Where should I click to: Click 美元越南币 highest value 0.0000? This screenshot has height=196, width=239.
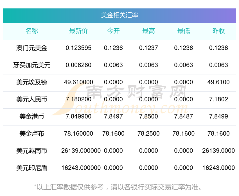pyautogui.click(x=148, y=151)
